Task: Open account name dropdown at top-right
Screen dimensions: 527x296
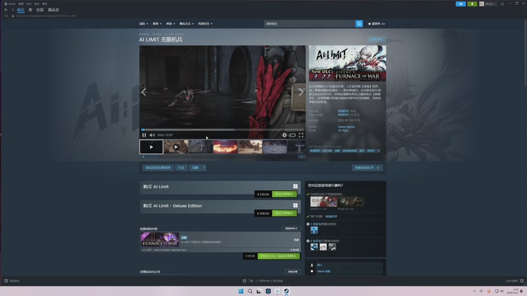Action: pos(490,4)
